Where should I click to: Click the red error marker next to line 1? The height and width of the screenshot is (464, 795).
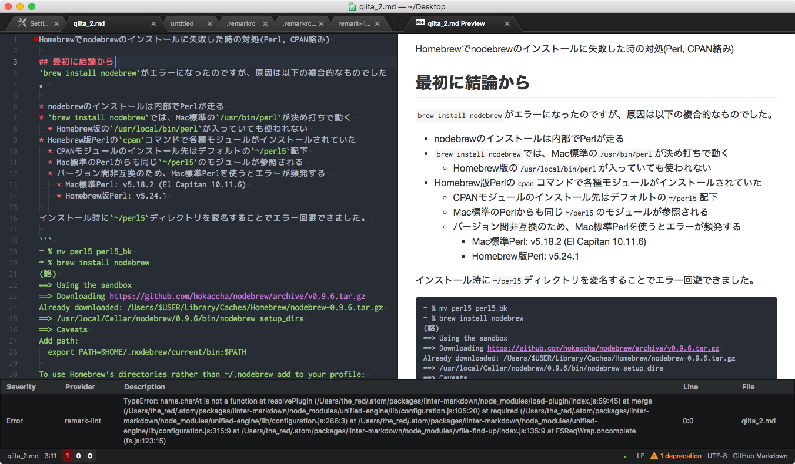pos(35,39)
